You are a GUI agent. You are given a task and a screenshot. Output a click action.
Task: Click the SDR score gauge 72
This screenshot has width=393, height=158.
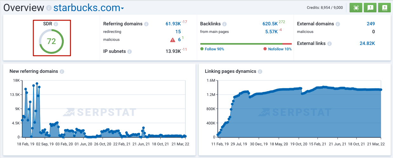click(x=51, y=41)
